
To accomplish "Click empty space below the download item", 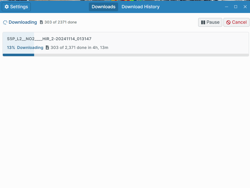I will [125, 120].
